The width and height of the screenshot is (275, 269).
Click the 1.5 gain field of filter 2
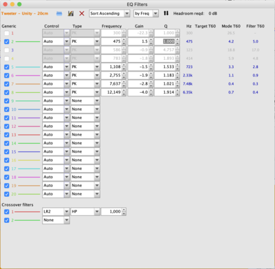pyautogui.click(x=138, y=41)
